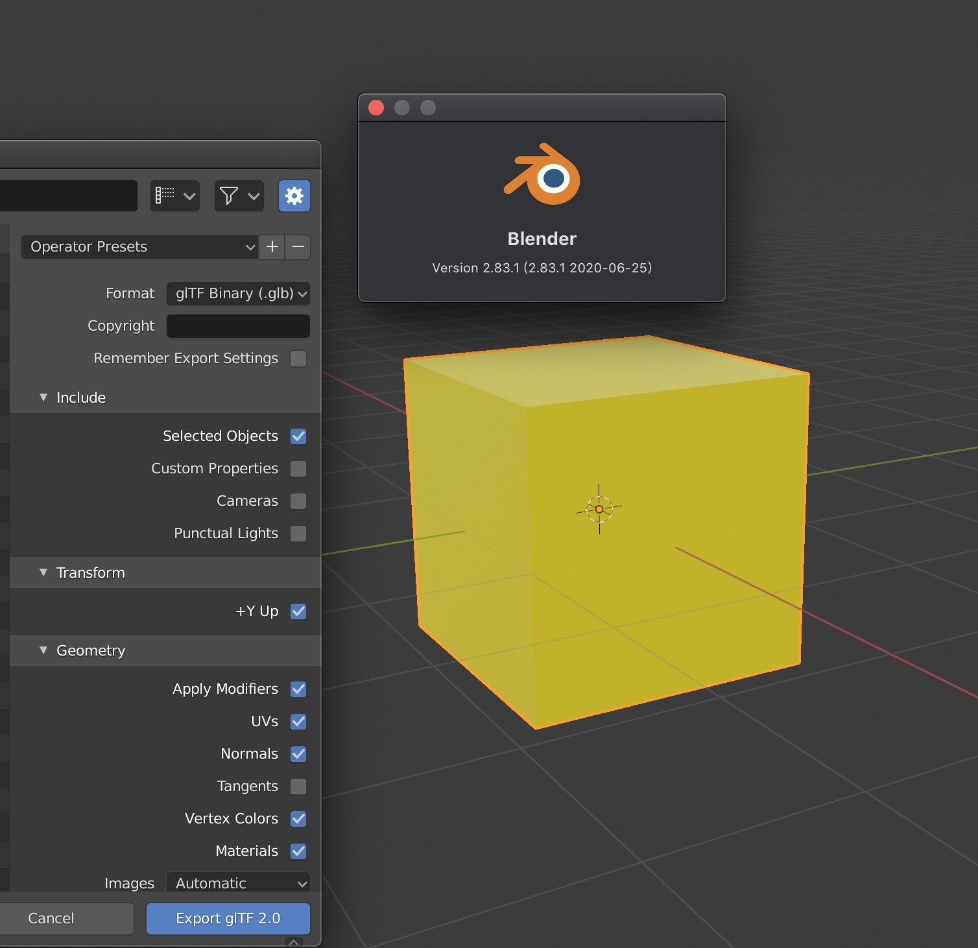Enable Cameras export checkbox
This screenshot has height=948, width=978.
[x=298, y=501]
